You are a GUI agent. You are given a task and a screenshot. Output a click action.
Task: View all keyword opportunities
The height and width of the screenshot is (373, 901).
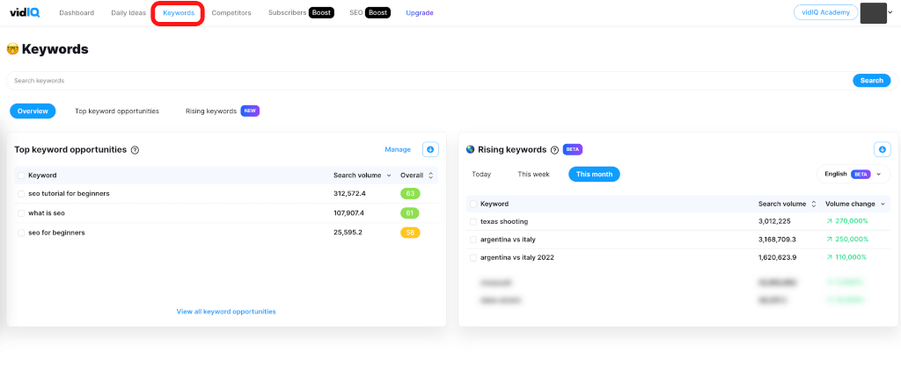click(x=226, y=312)
